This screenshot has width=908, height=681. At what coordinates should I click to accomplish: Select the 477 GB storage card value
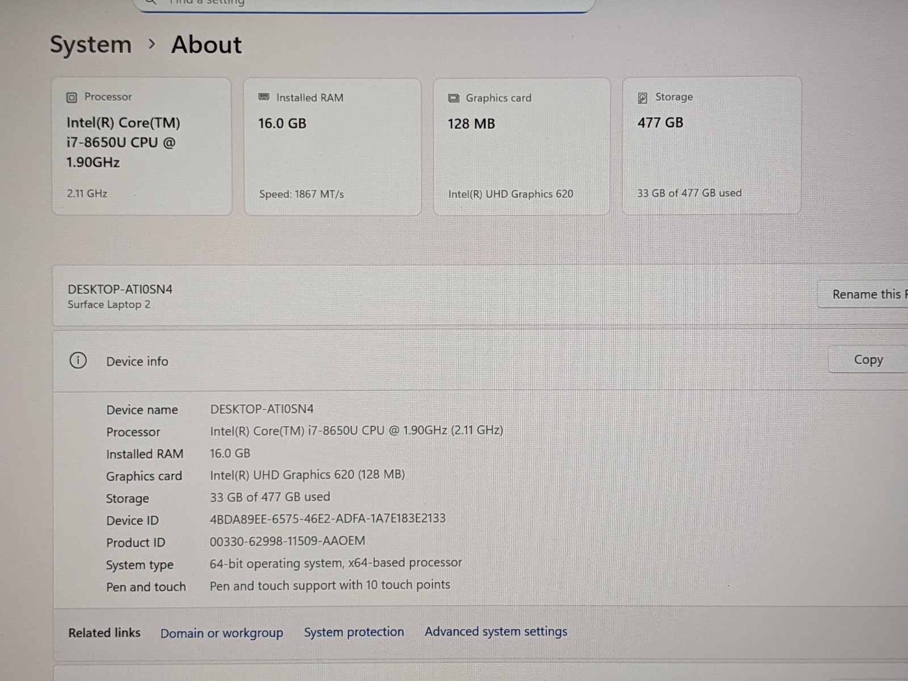(x=661, y=123)
